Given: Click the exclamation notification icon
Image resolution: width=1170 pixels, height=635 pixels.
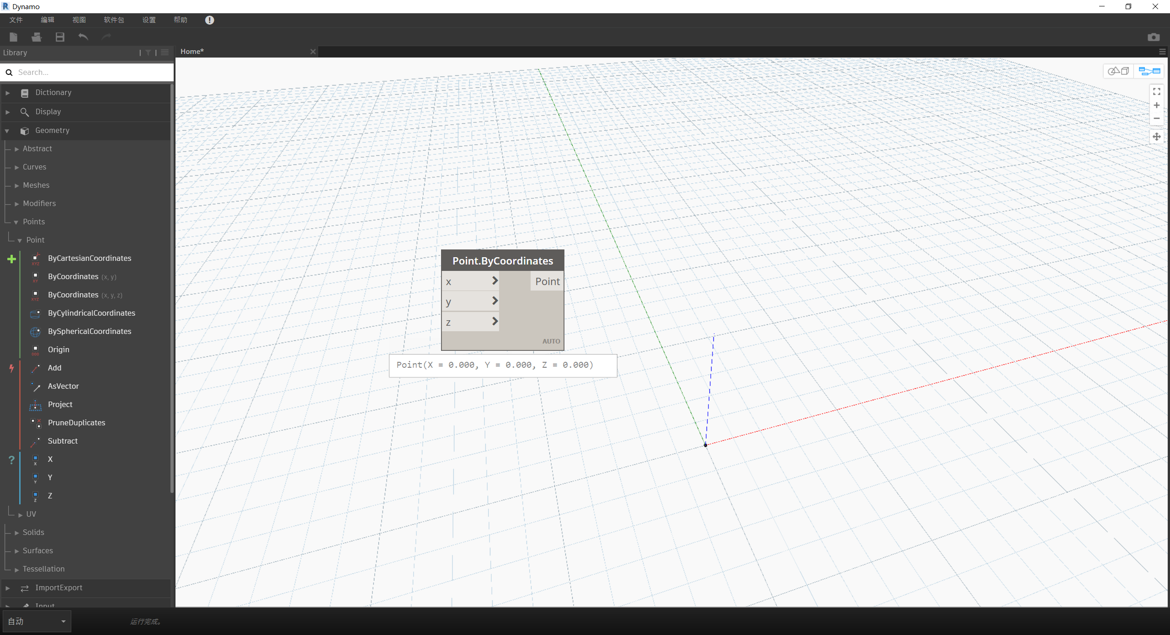Looking at the screenshot, I should click(x=209, y=20).
